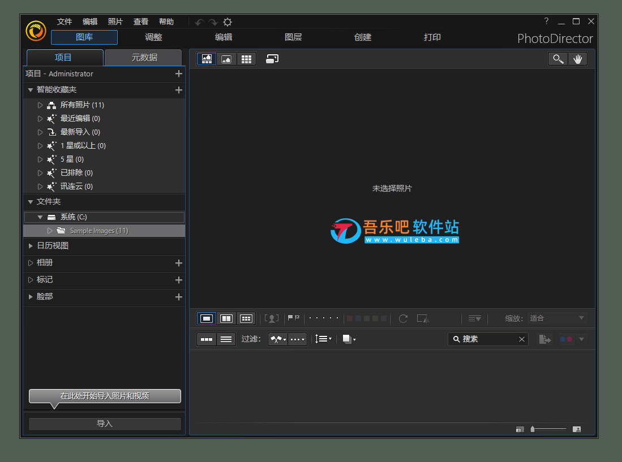Click the redo arrow icon

coord(213,22)
